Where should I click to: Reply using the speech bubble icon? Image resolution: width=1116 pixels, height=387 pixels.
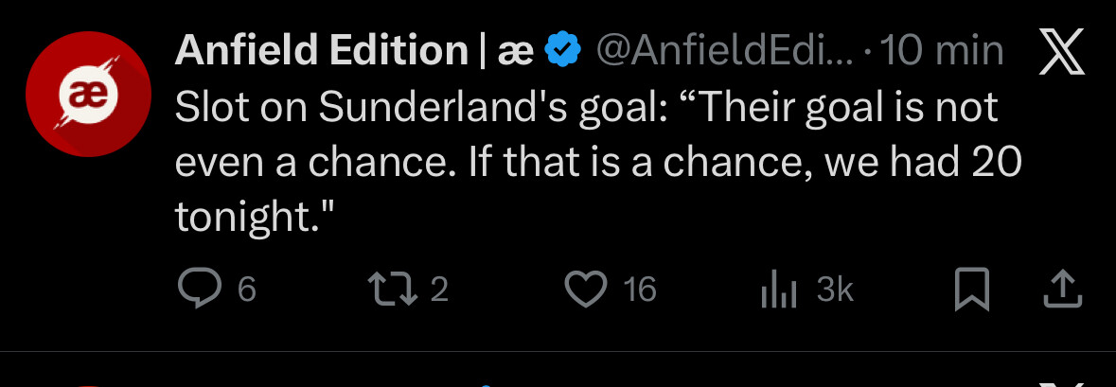click(197, 289)
